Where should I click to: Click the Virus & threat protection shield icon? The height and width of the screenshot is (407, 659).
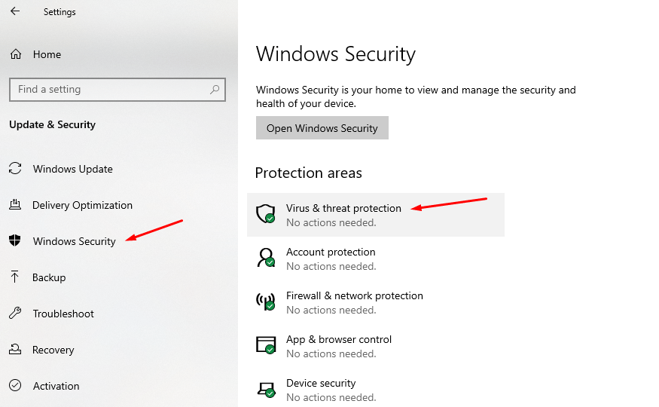[x=266, y=213]
